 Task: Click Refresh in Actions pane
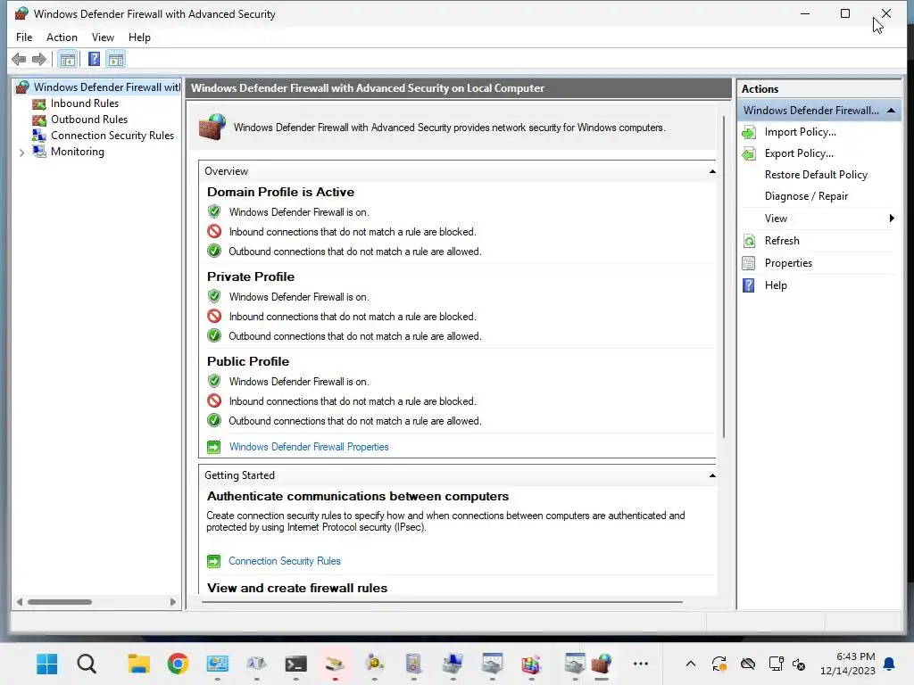[x=782, y=241]
